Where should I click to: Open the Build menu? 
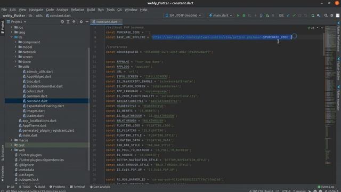[x=91, y=10]
